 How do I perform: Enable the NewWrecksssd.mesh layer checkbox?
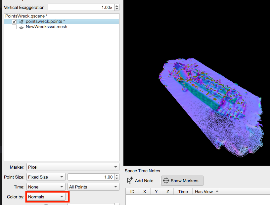tap(14, 27)
